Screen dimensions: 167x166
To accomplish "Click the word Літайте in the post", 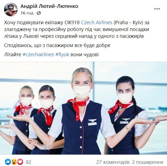I will (13, 55).
